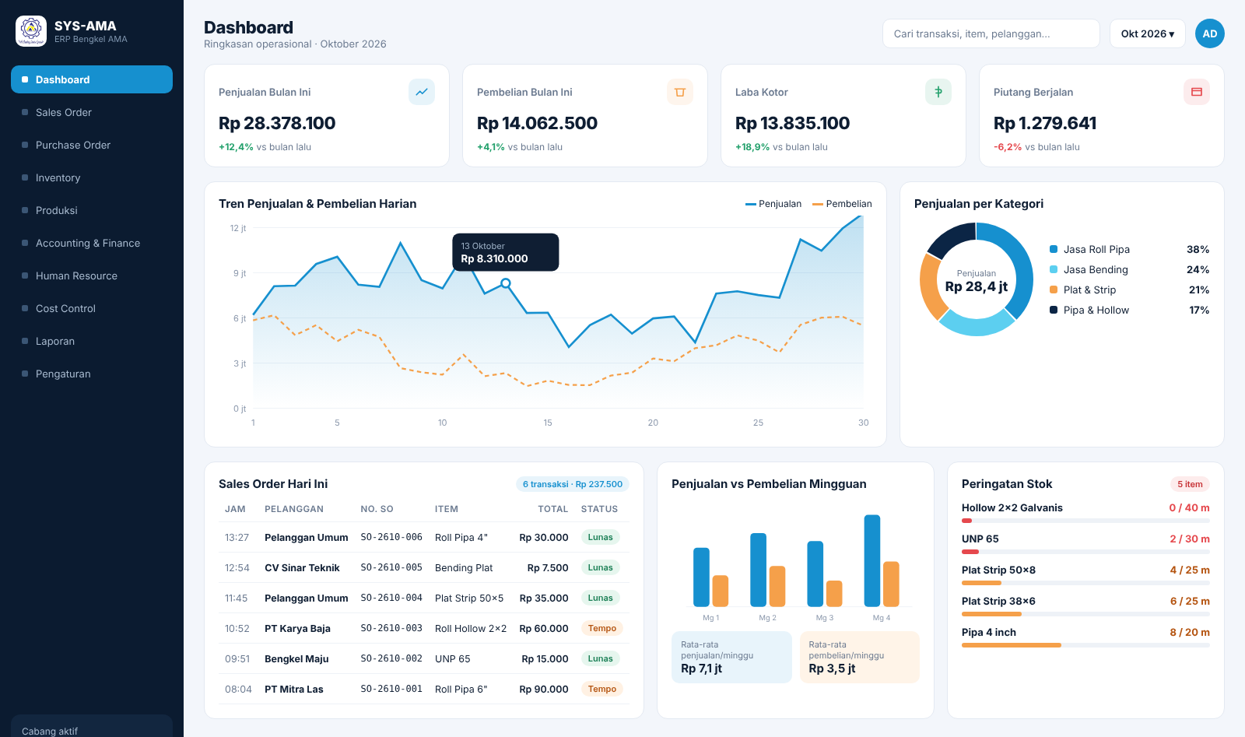Click the Tempo status for PT Mitra Las
The image size is (1245, 737).
(602, 689)
